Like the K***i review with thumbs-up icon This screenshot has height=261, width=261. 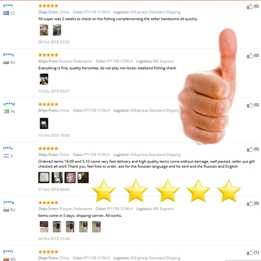[x=250, y=7]
